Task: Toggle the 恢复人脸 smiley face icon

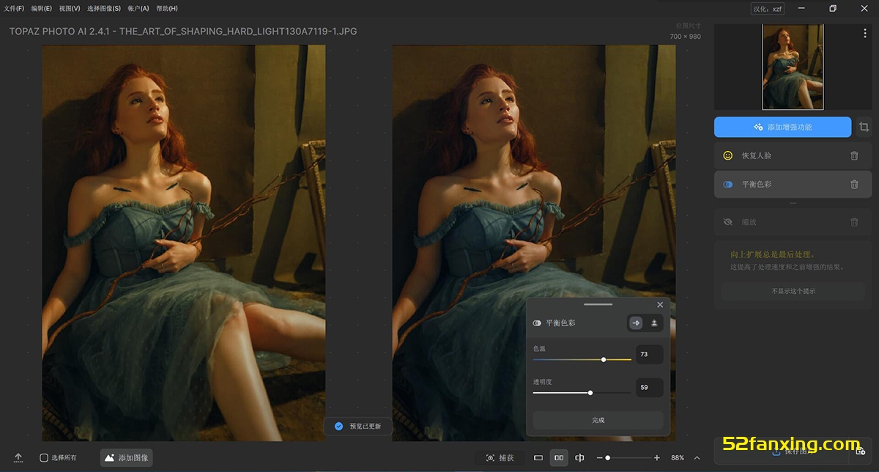Action: pyautogui.click(x=727, y=155)
